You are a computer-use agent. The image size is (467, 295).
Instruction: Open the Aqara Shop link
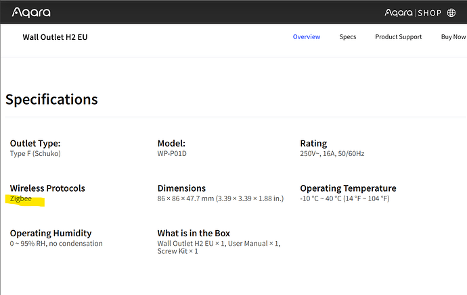pyautogui.click(x=413, y=13)
